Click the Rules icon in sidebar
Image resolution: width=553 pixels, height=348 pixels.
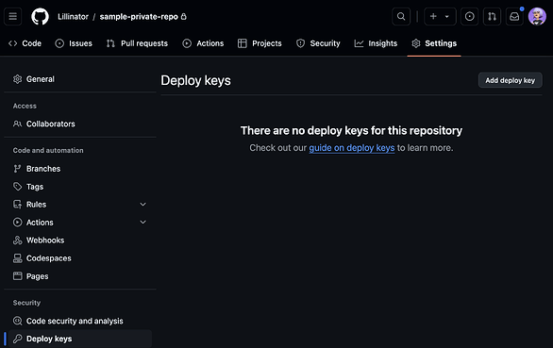tap(17, 205)
